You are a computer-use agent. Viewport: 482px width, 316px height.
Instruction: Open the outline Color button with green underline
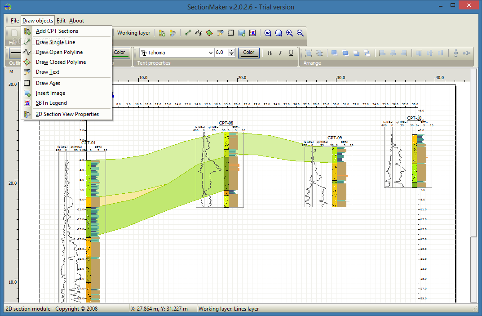(x=120, y=53)
